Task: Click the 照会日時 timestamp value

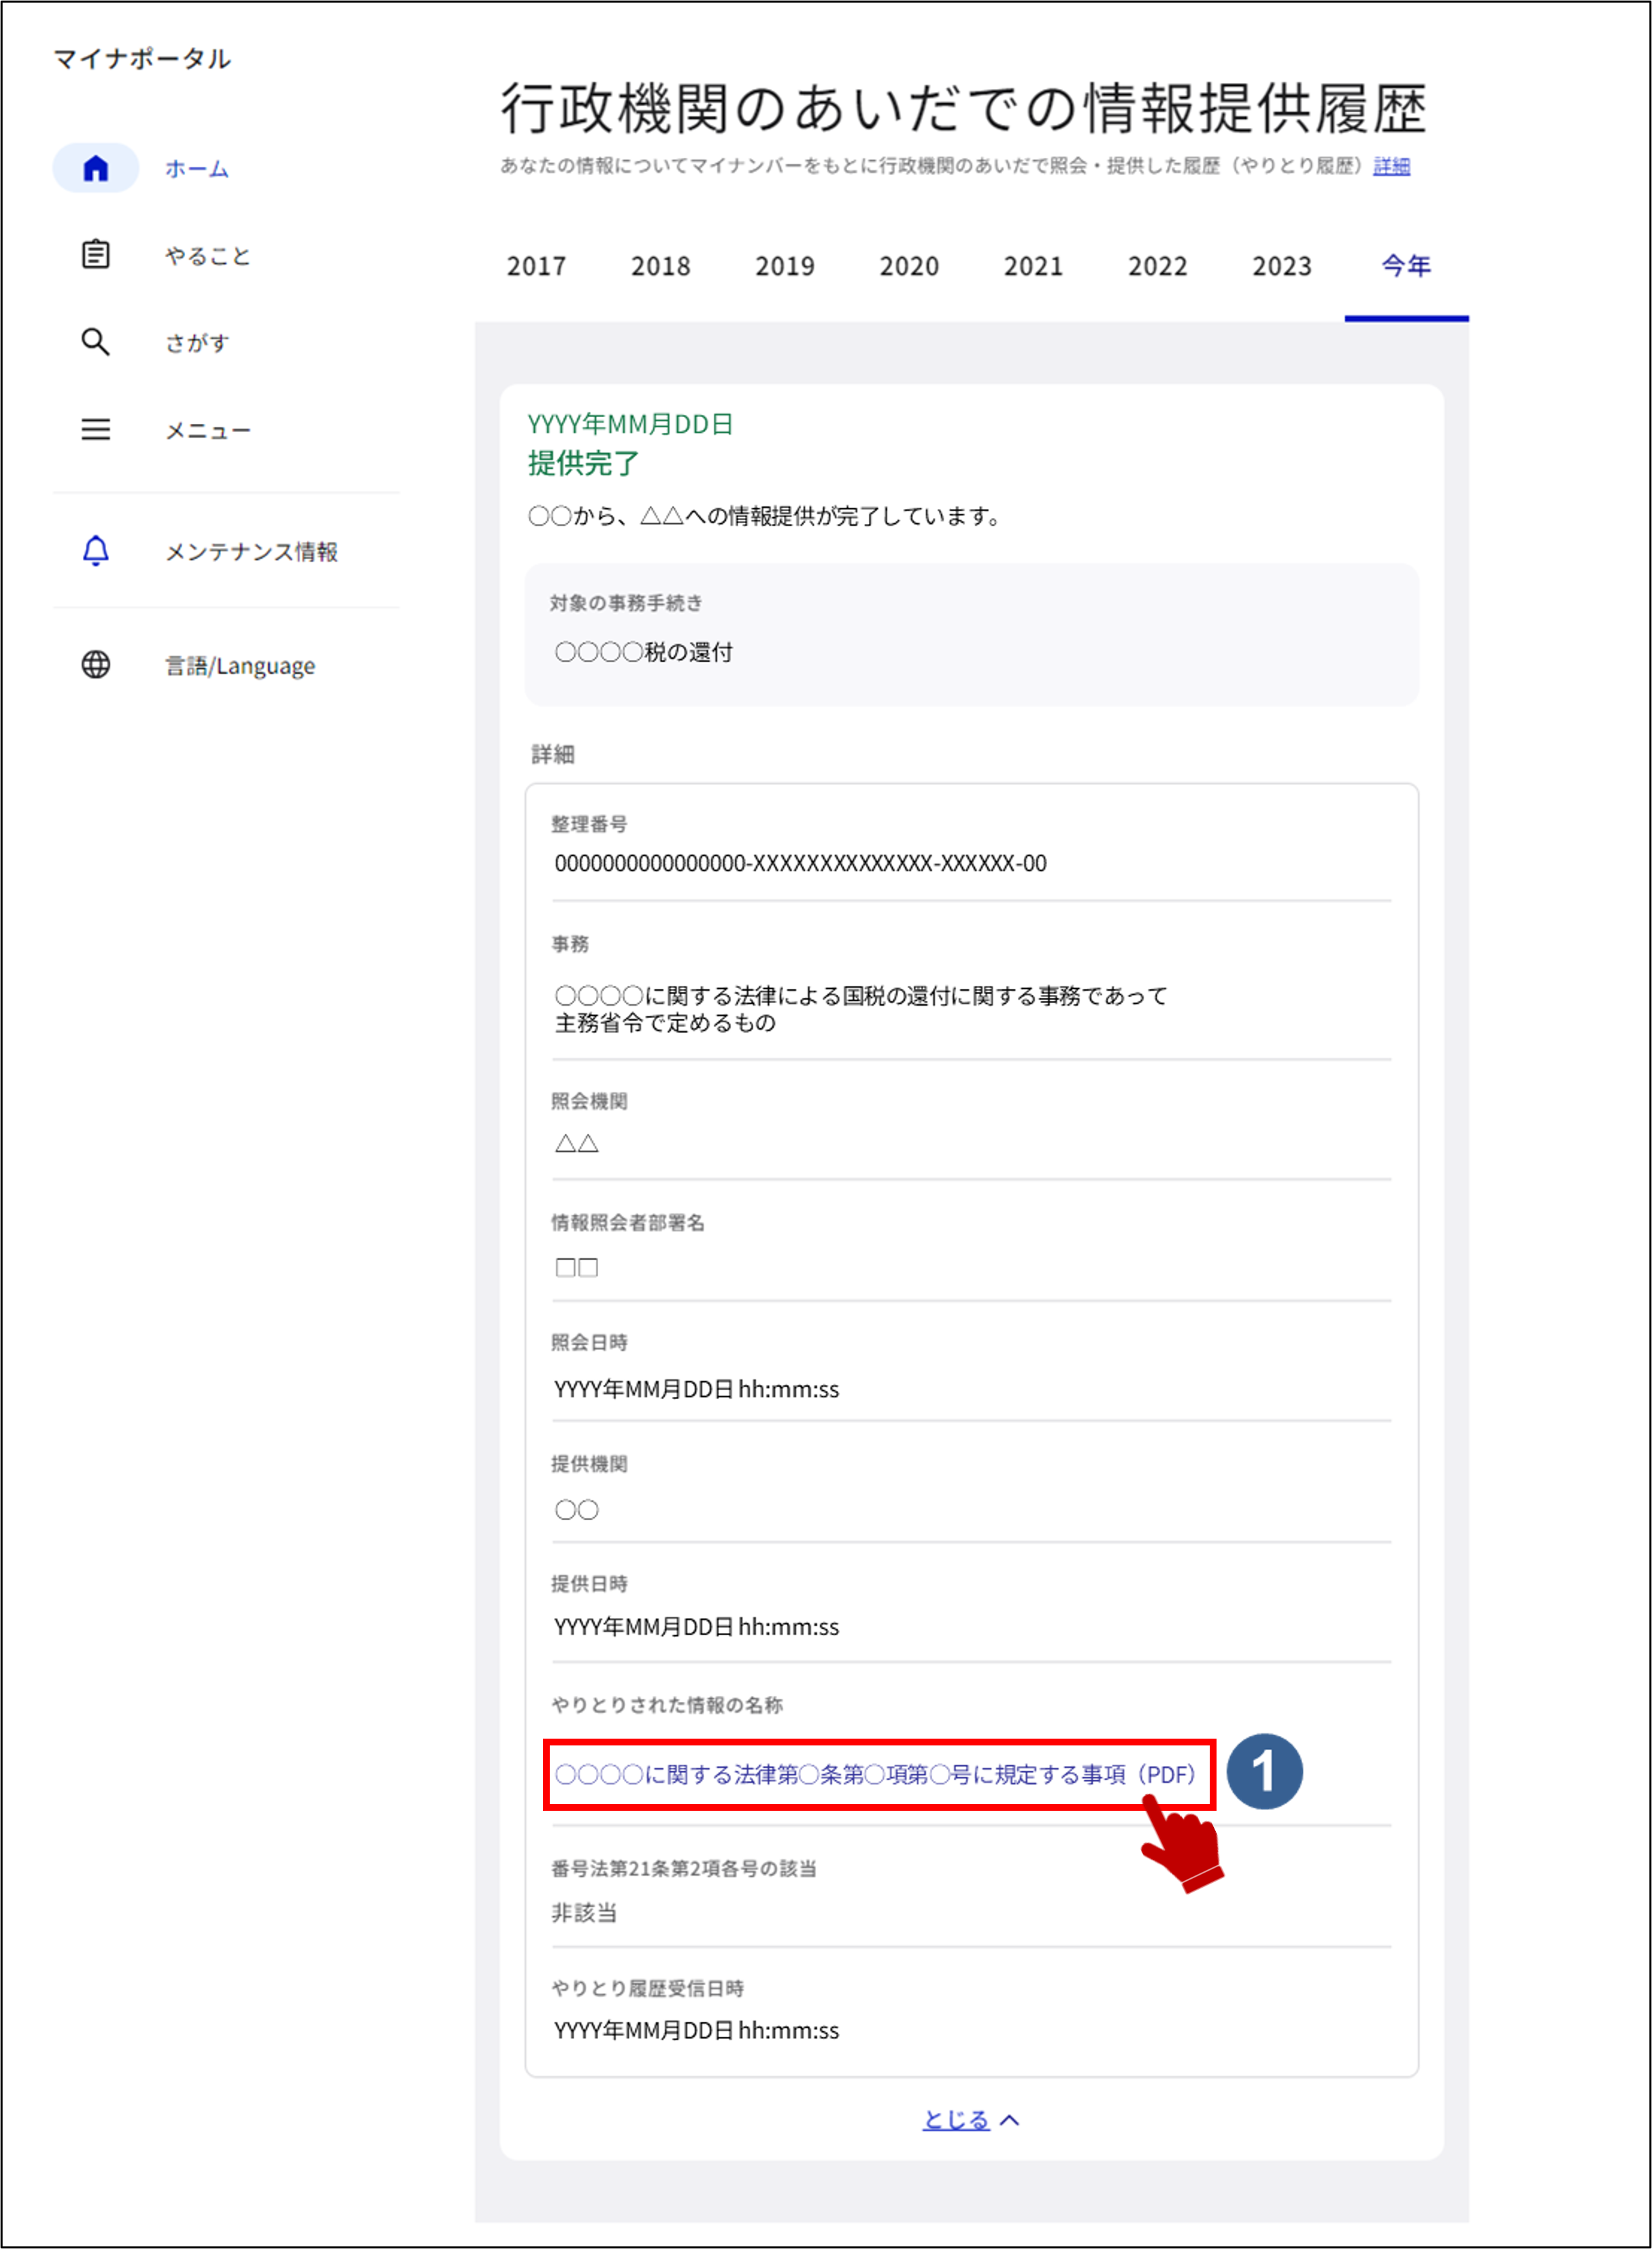Action: (697, 1390)
